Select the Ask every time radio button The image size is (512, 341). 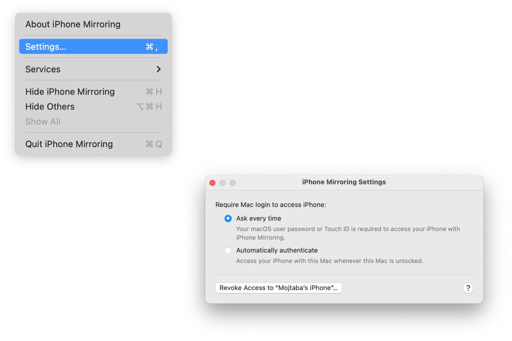228,218
